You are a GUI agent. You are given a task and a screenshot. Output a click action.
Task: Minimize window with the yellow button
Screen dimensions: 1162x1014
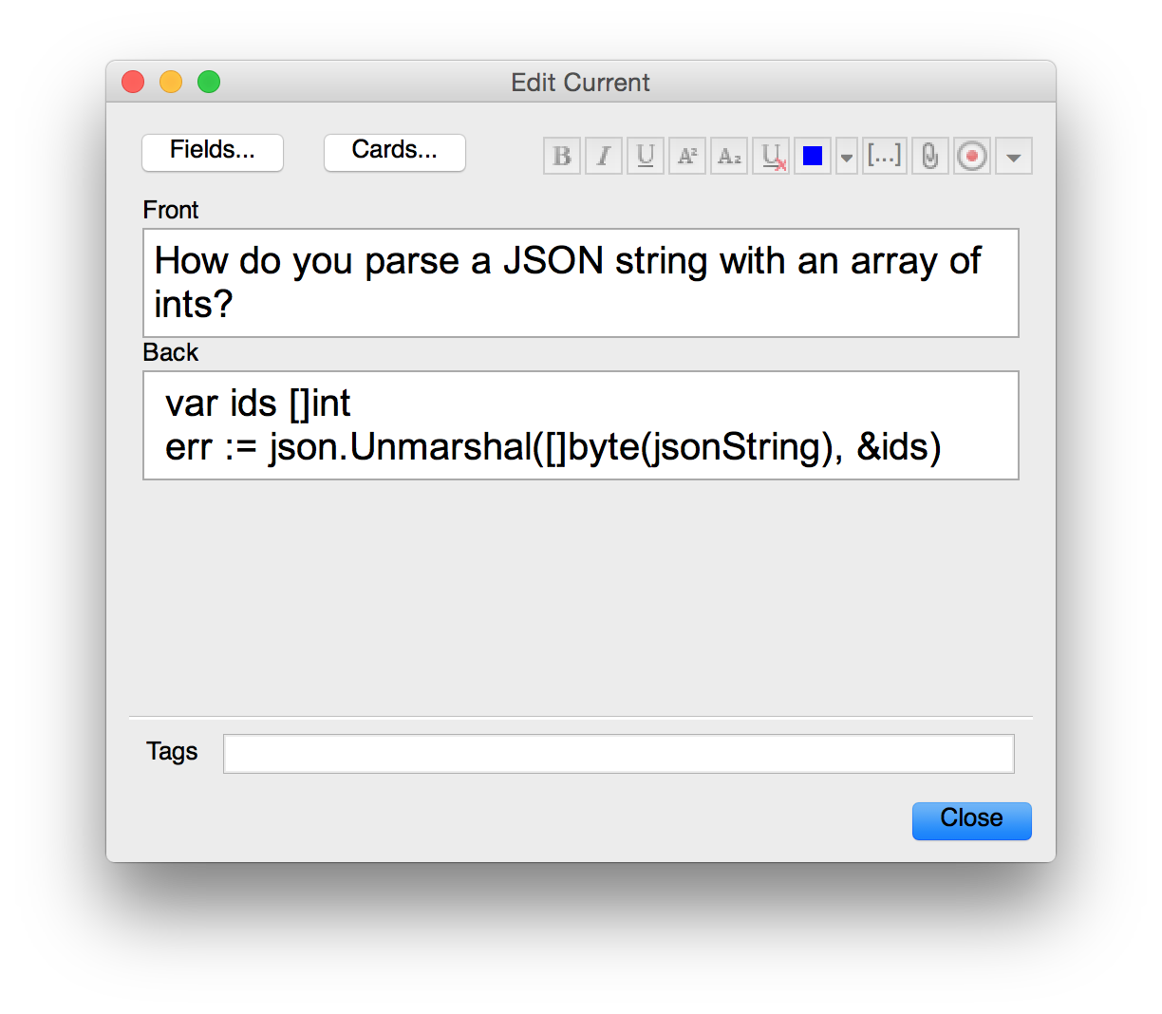tap(170, 82)
